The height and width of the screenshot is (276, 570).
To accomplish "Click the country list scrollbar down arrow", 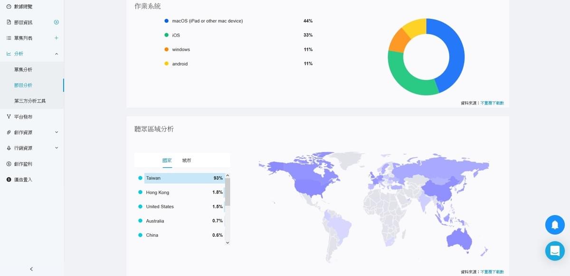I will (227, 242).
